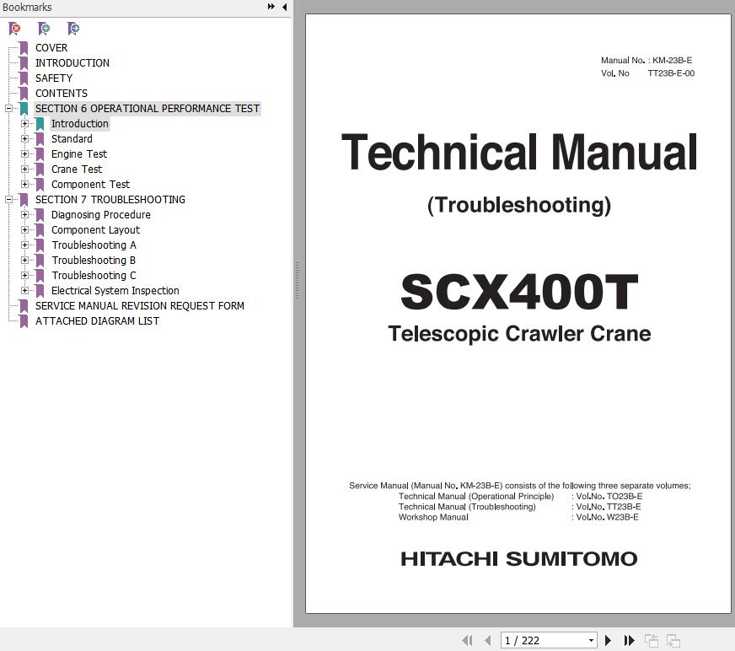The image size is (735, 651).
Task: Click the previous view icon in the status bar
Action: (652, 641)
